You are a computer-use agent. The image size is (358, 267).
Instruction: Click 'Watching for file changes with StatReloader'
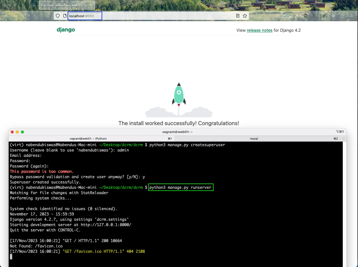(x=59, y=193)
